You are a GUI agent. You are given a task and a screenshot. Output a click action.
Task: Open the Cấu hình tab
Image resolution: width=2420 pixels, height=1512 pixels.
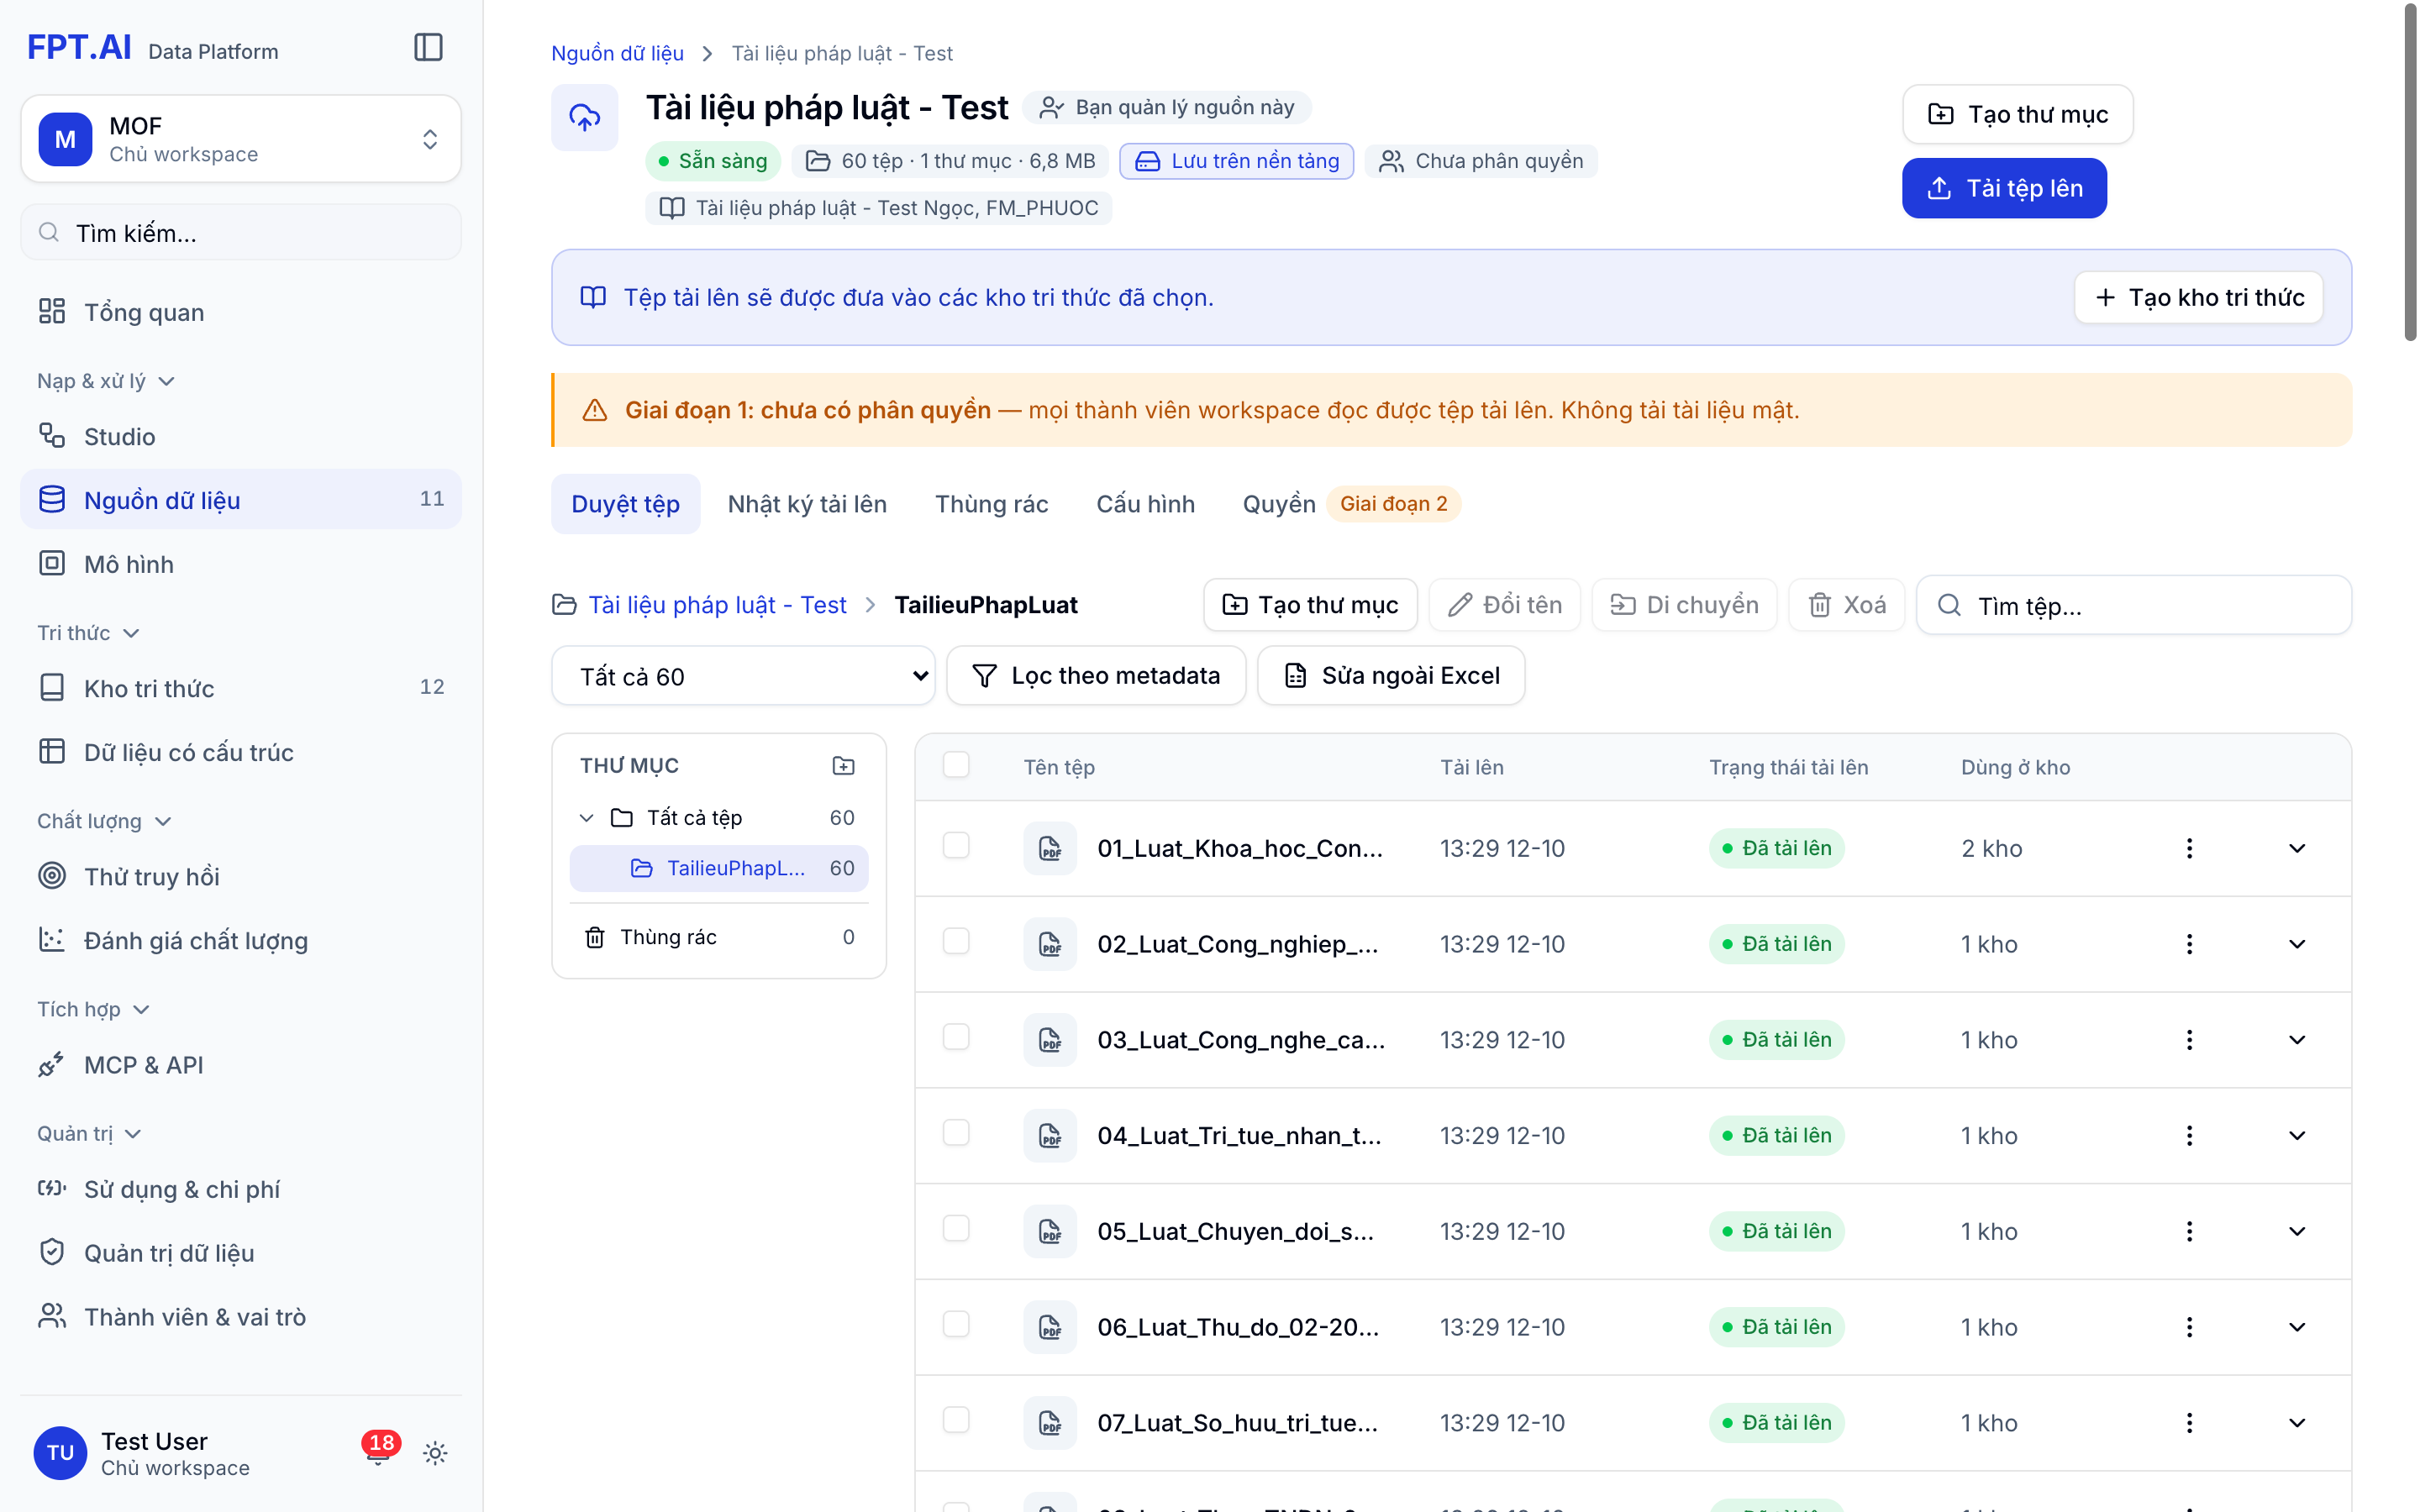1145,504
